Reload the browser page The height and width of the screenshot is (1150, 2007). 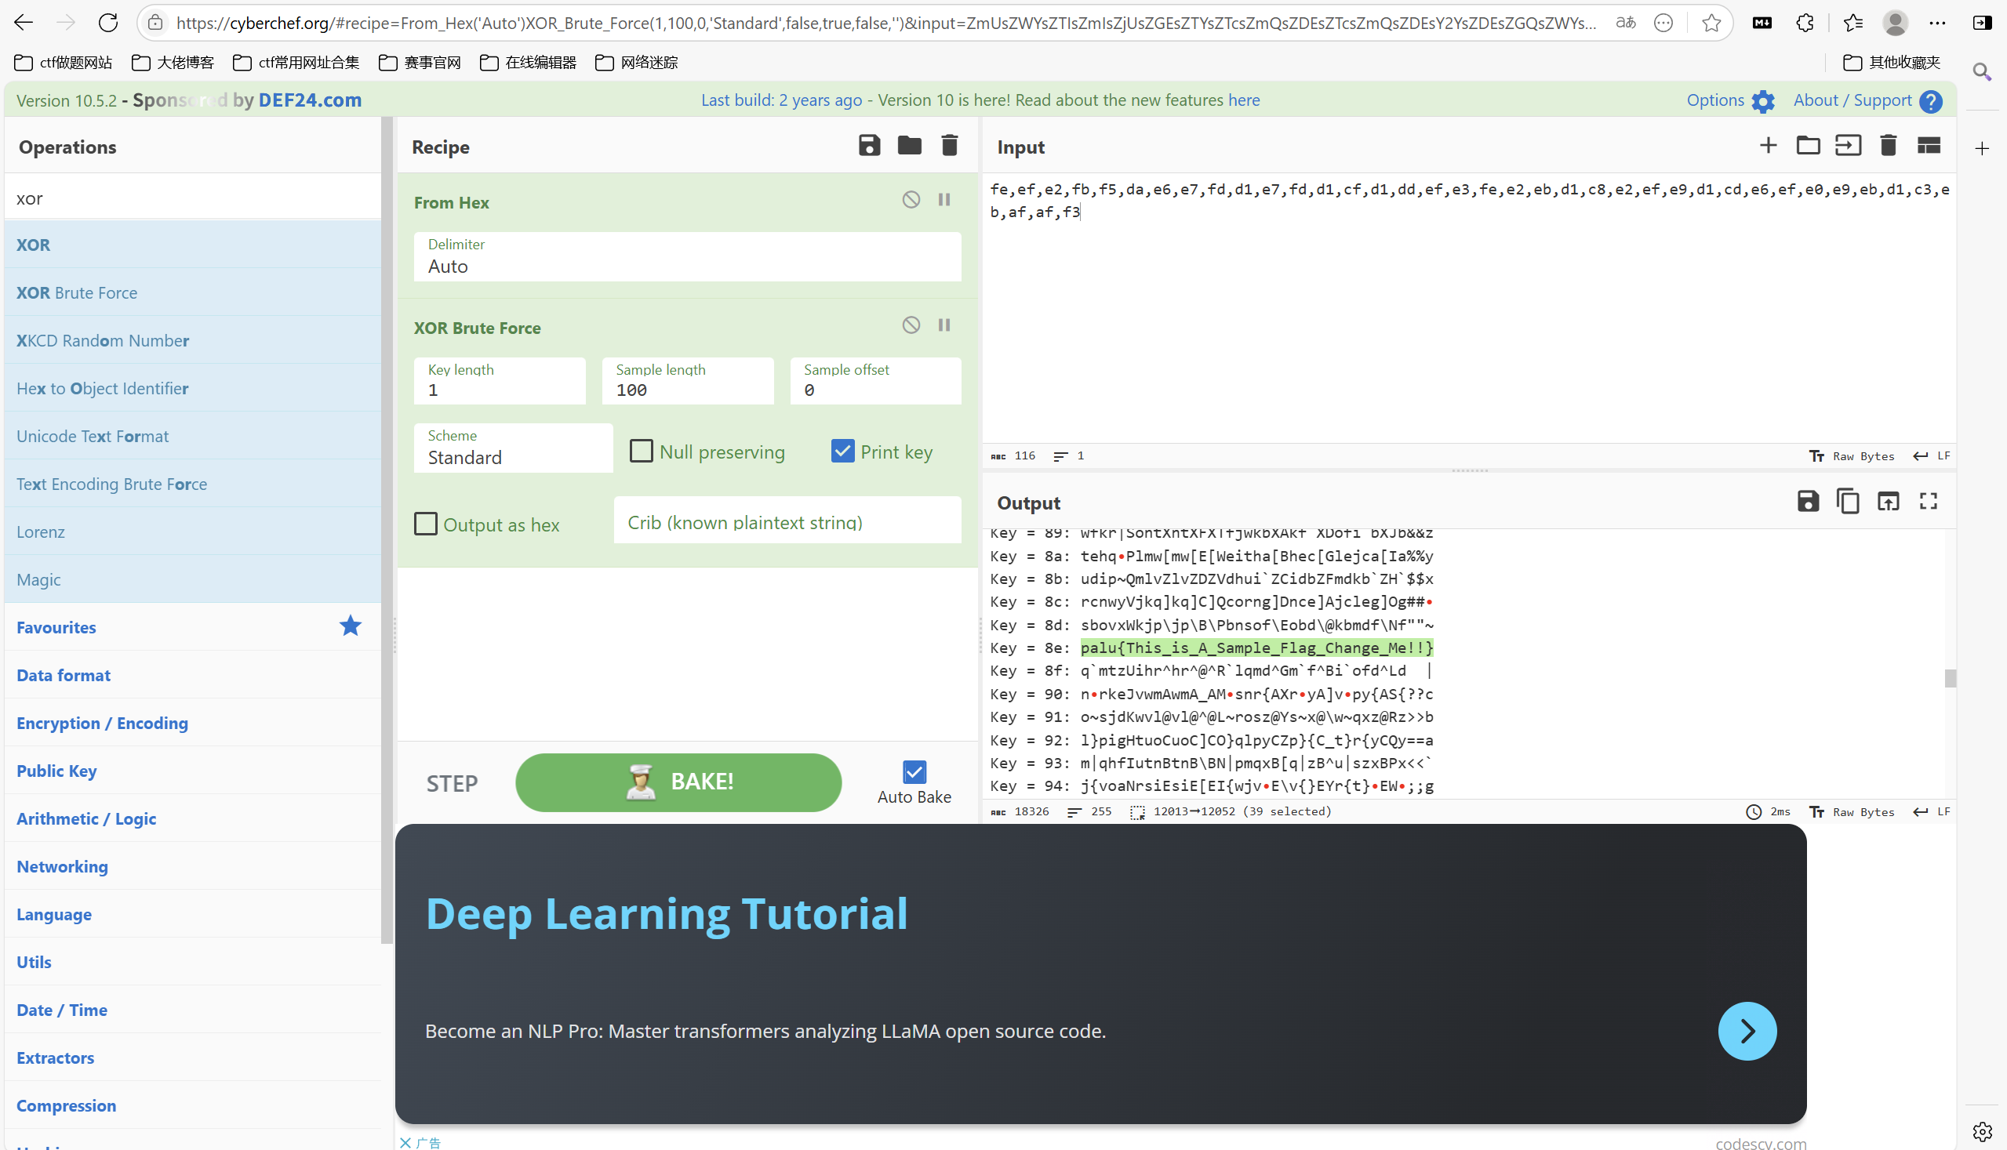coord(108,23)
